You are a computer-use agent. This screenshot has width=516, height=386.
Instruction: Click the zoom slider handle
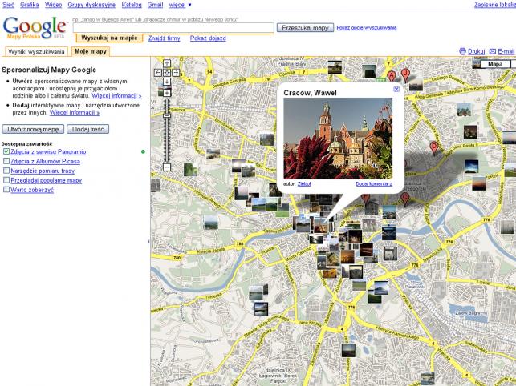point(167,115)
